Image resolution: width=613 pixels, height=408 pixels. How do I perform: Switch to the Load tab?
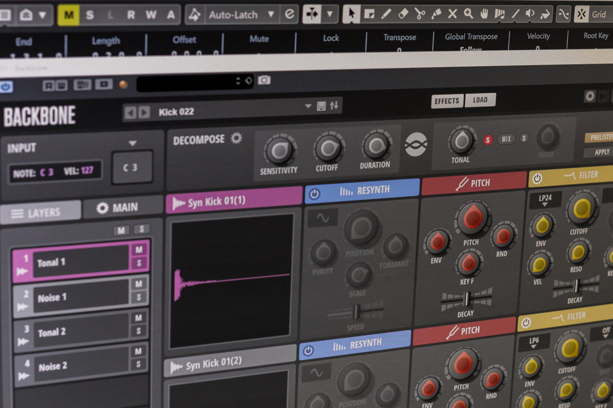(x=480, y=100)
